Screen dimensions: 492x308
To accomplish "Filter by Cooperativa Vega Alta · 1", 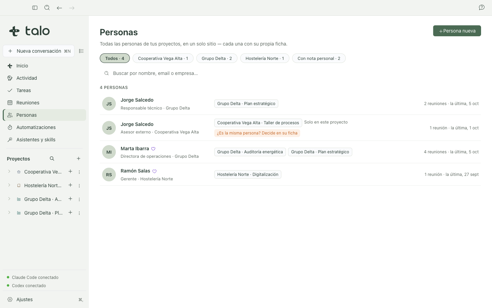I will tap(163, 58).
